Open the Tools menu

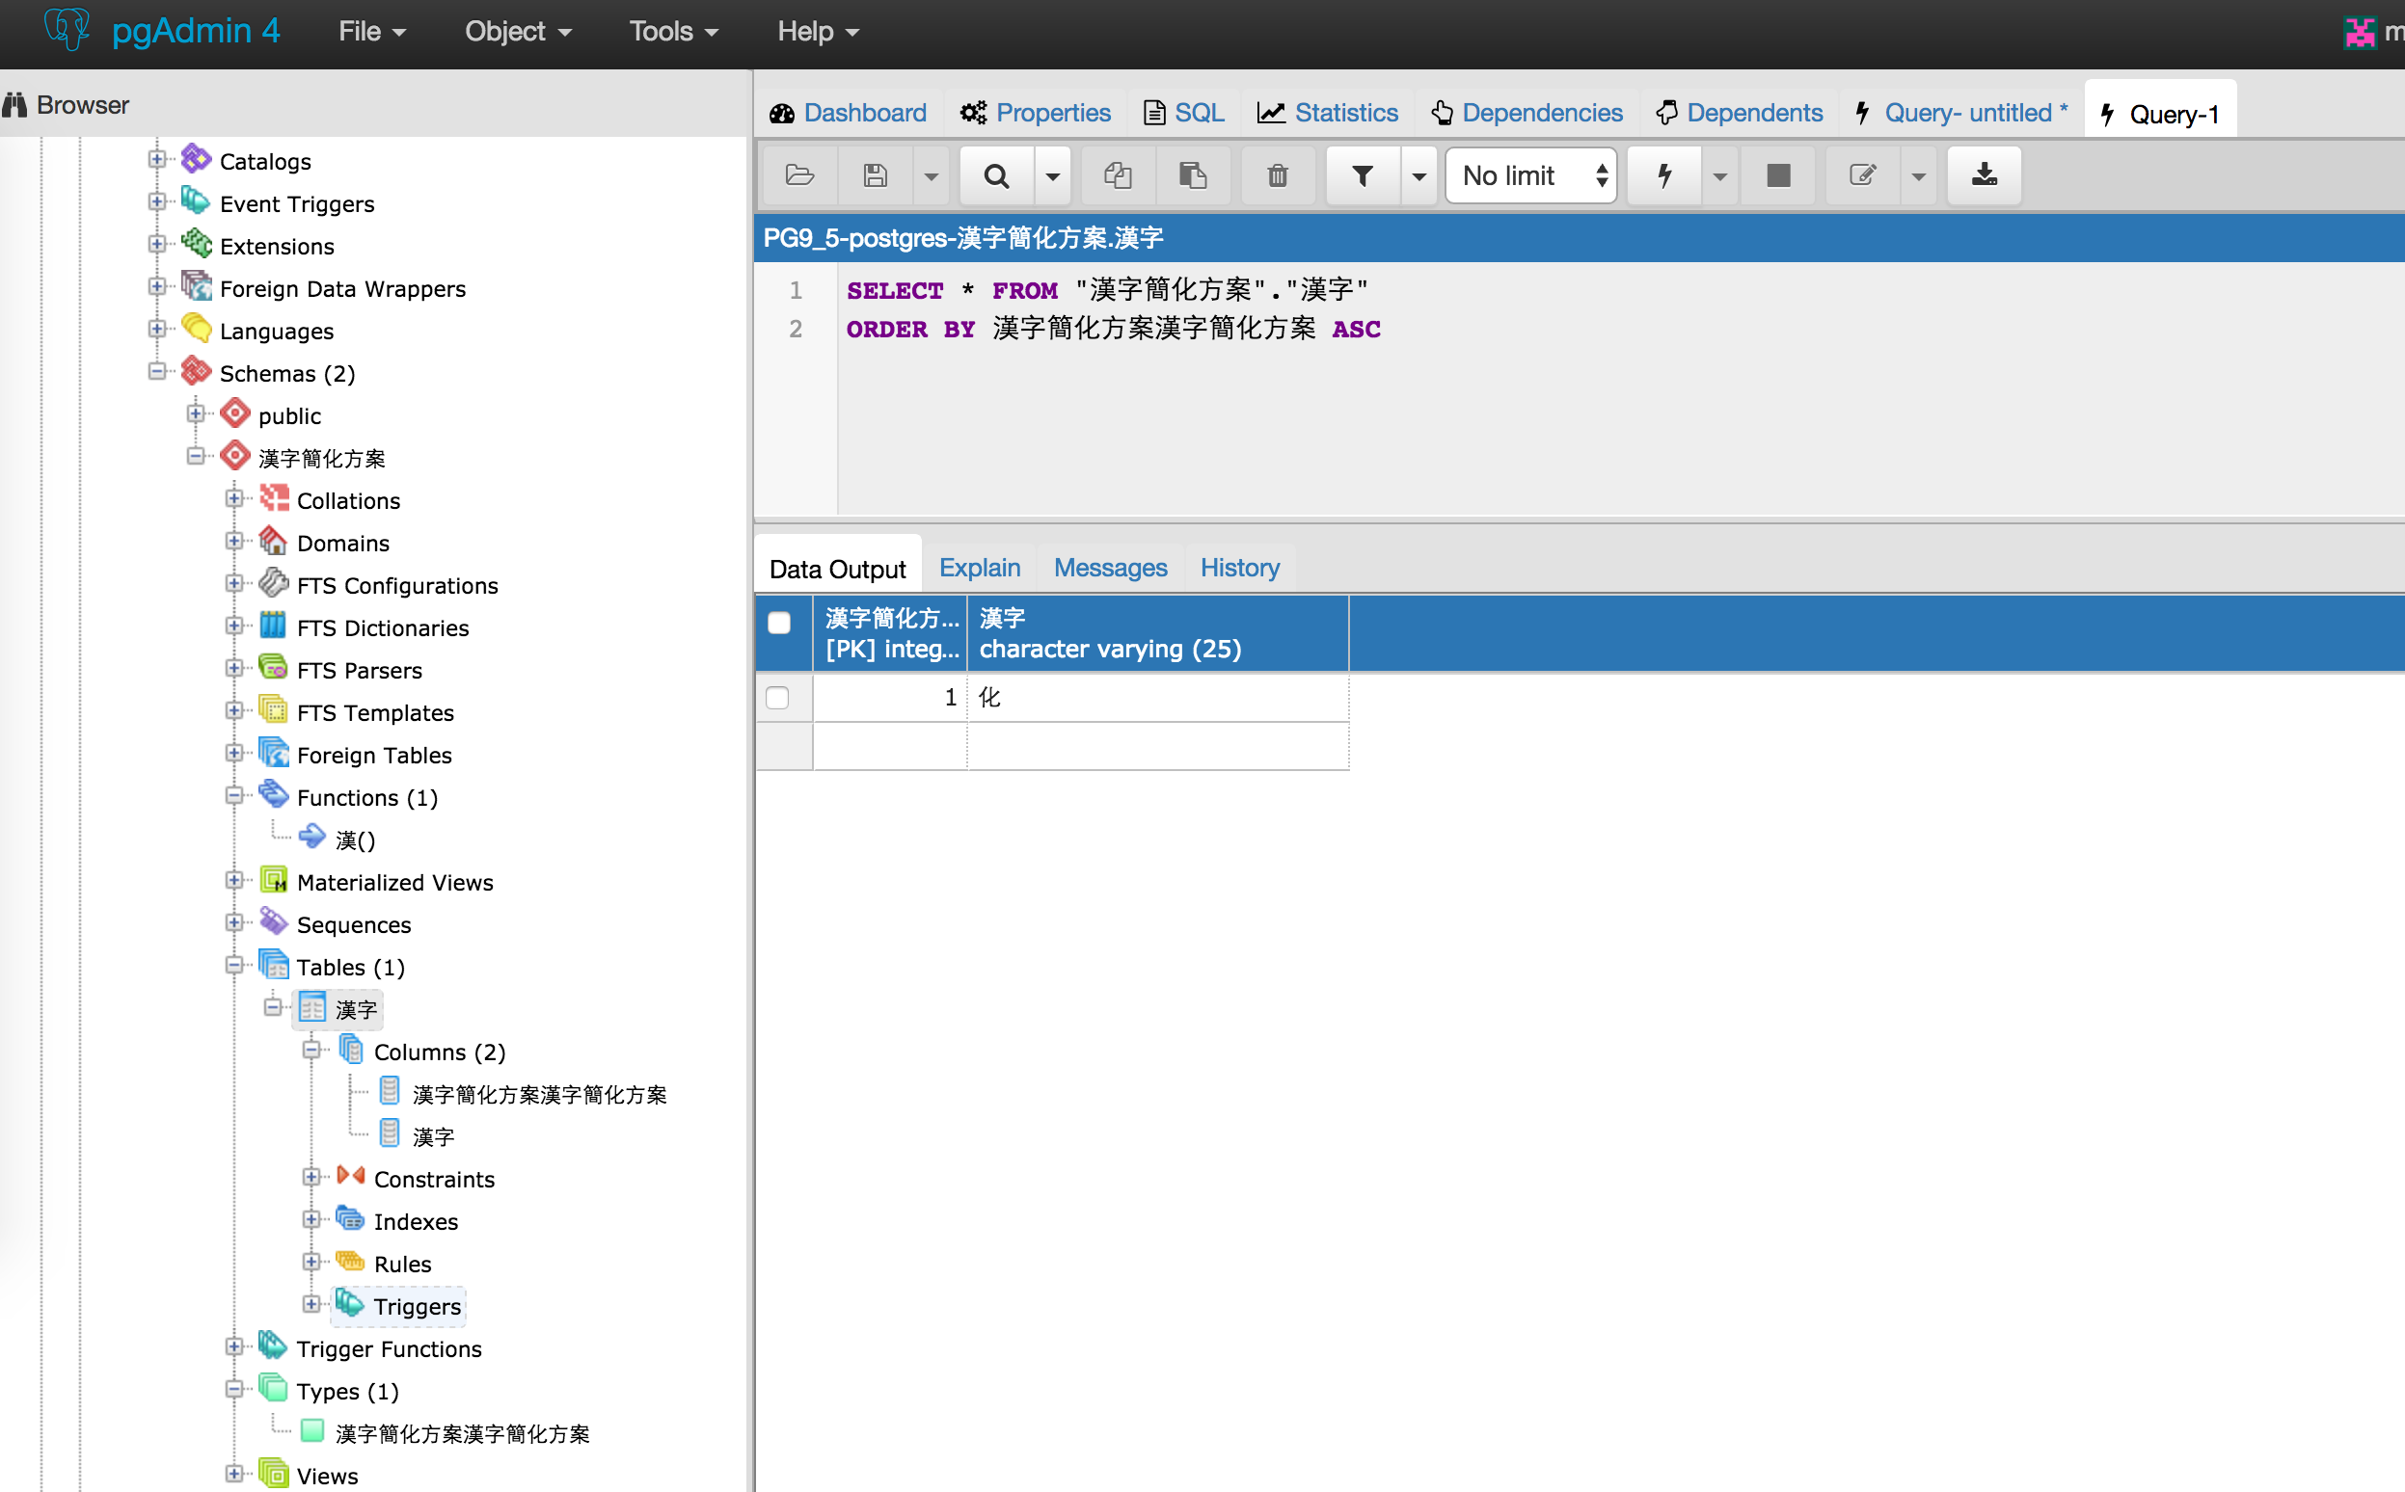672,32
